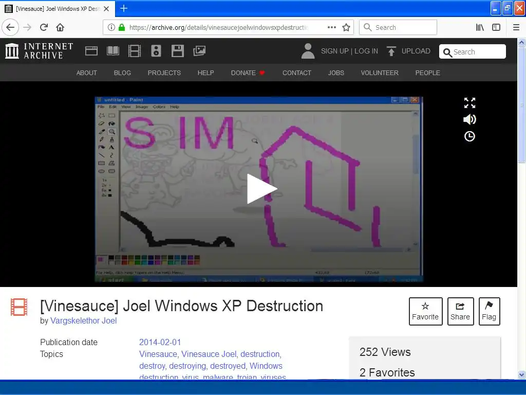This screenshot has height=395, width=526.
Task: Click the Internet Archive search box
Action: pyautogui.click(x=473, y=52)
